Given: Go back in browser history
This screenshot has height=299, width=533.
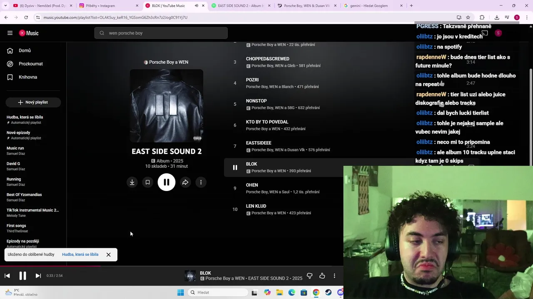Looking at the screenshot, I should [6, 17].
